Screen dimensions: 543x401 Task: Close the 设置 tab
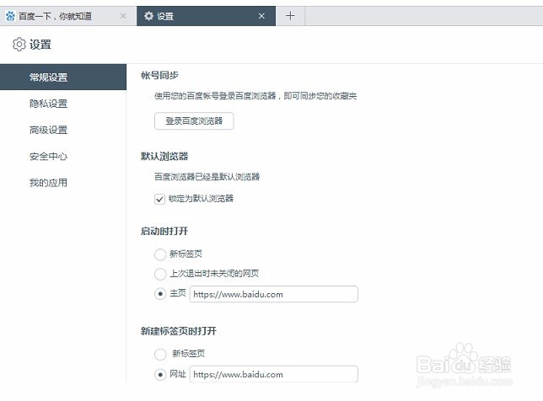(261, 16)
